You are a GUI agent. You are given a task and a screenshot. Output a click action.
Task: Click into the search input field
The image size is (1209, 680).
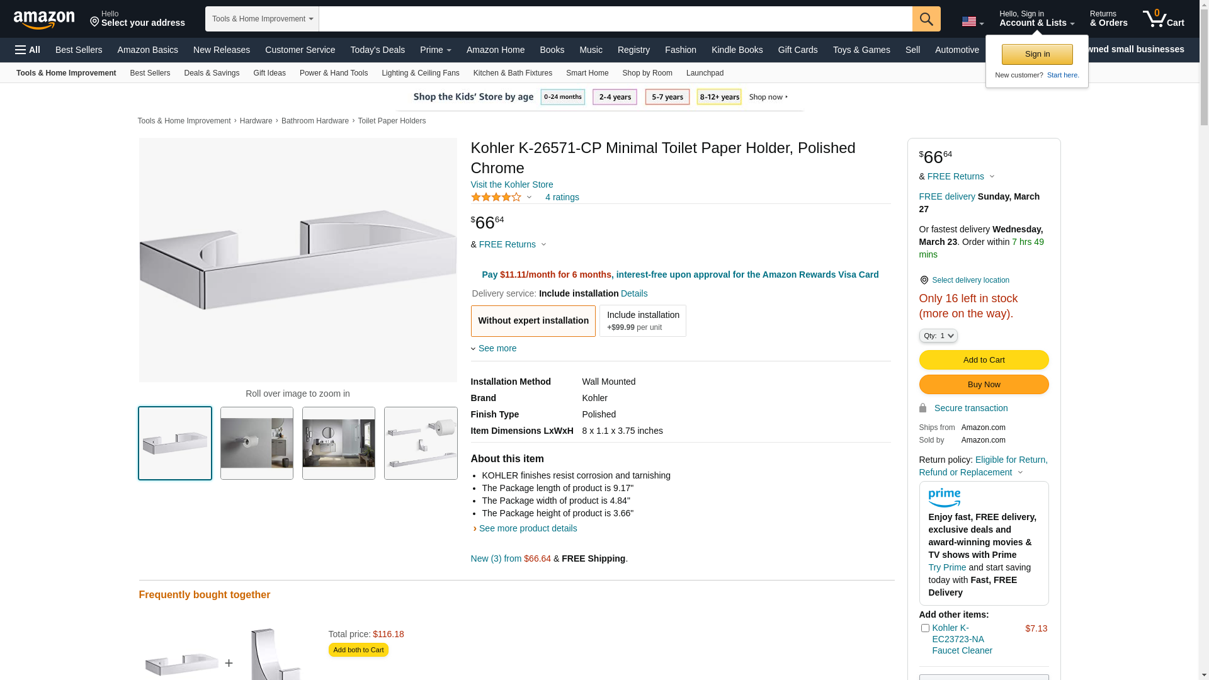[615, 19]
